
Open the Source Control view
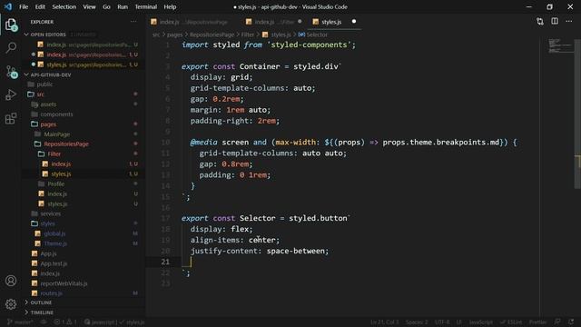(11, 72)
